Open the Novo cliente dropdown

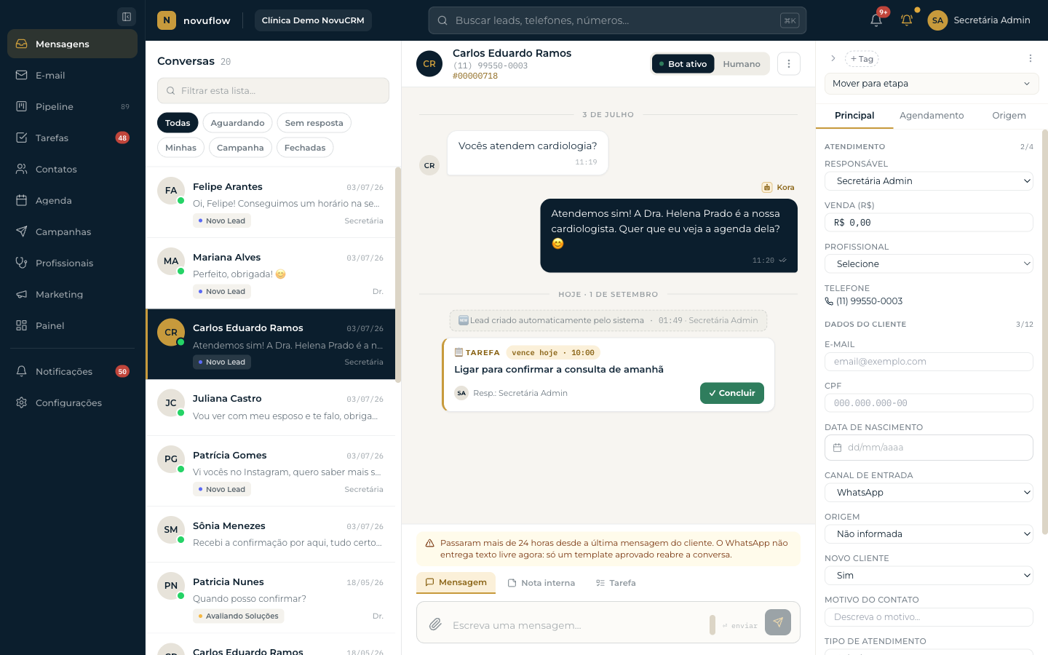coord(929,576)
